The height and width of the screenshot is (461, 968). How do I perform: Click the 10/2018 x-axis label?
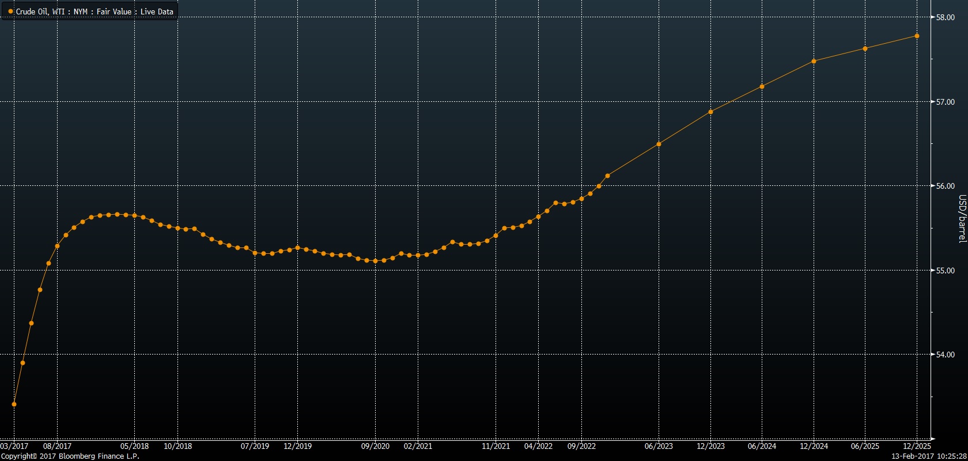pos(177,446)
